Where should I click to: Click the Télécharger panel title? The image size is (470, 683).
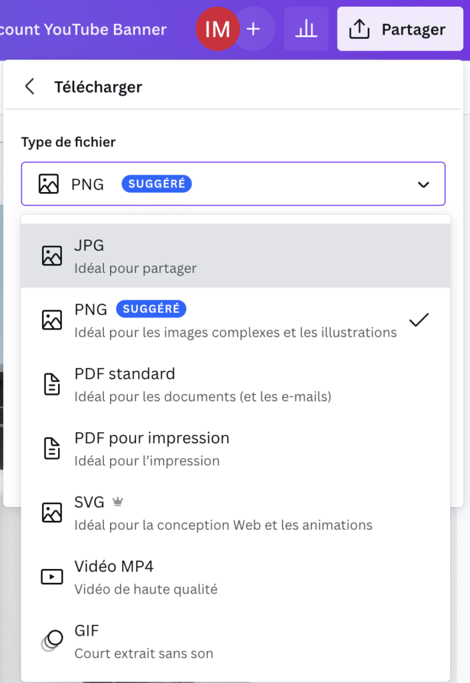[x=99, y=86]
